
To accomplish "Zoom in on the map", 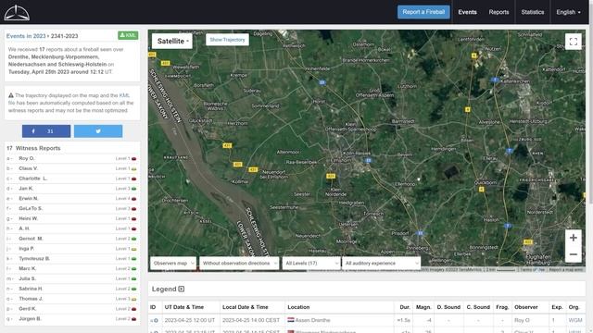I will tap(573, 238).
